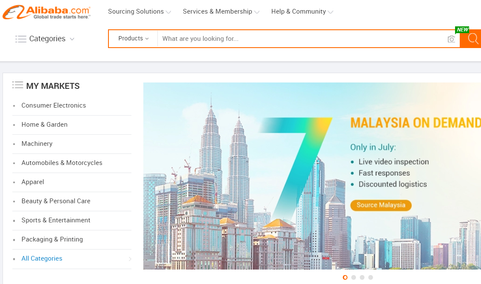Click the Alibaba.com logo

(x=46, y=12)
